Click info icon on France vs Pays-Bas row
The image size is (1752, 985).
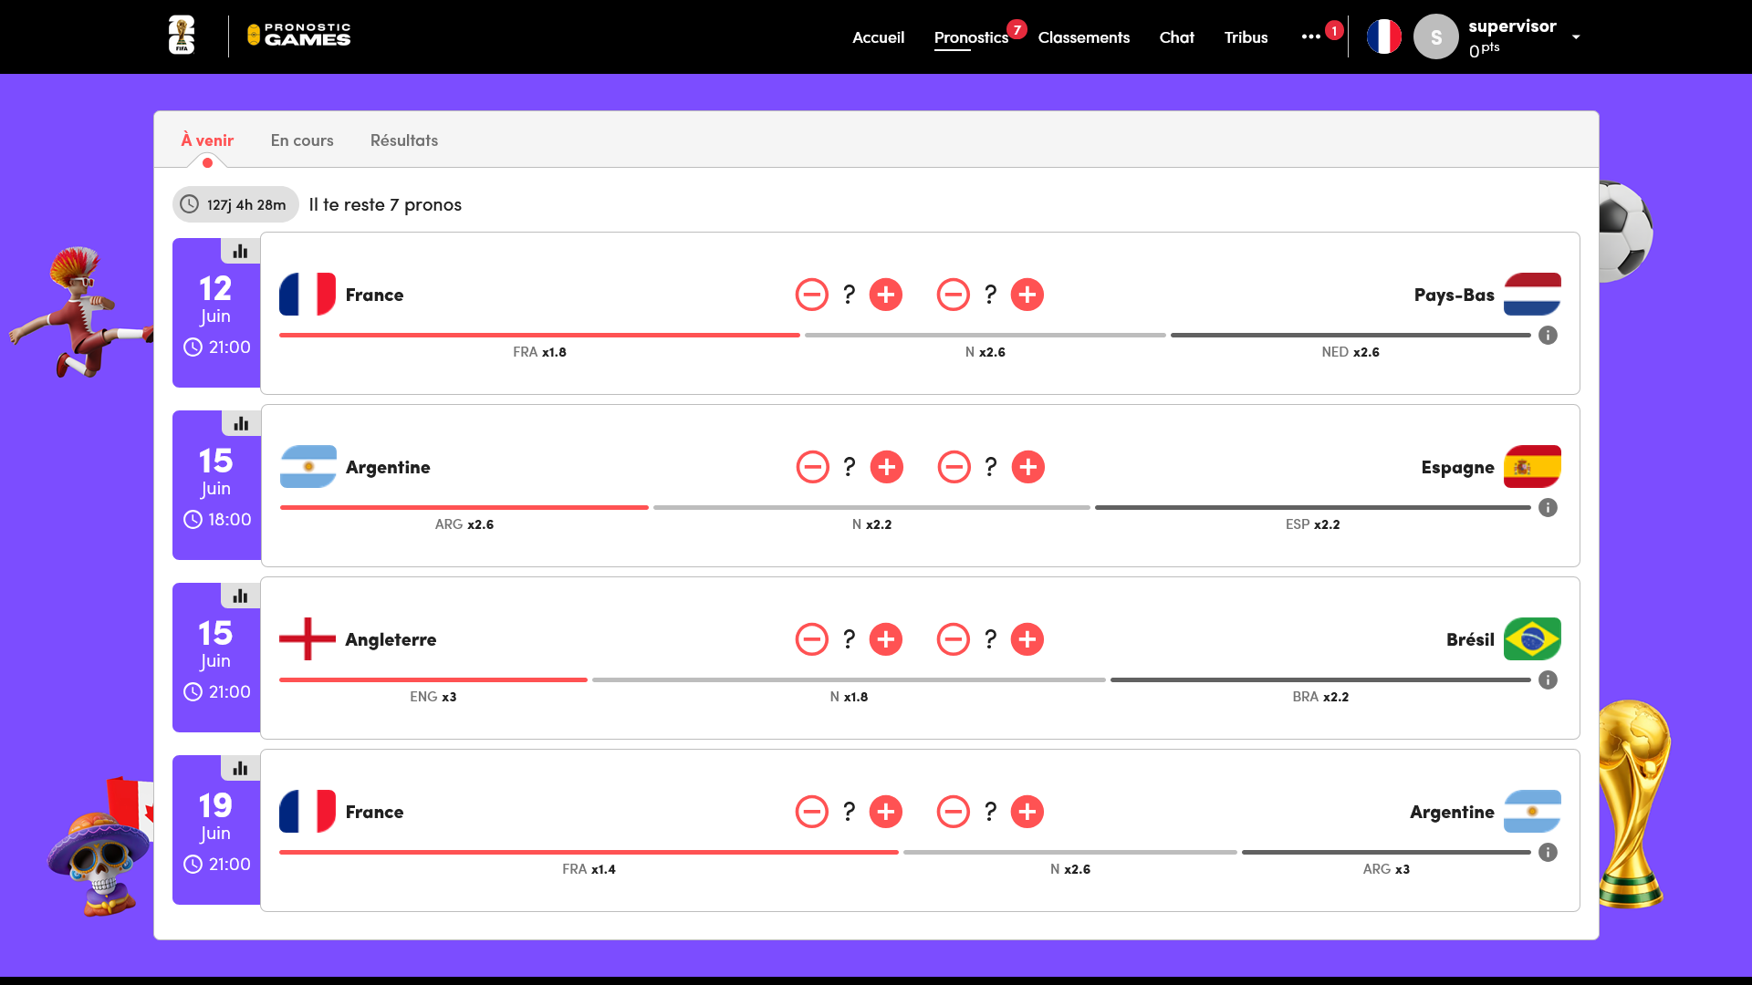point(1548,336)
